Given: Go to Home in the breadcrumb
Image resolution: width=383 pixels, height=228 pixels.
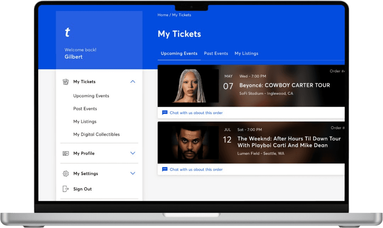Looking at the screenshot, I should [x=163, y=15].
